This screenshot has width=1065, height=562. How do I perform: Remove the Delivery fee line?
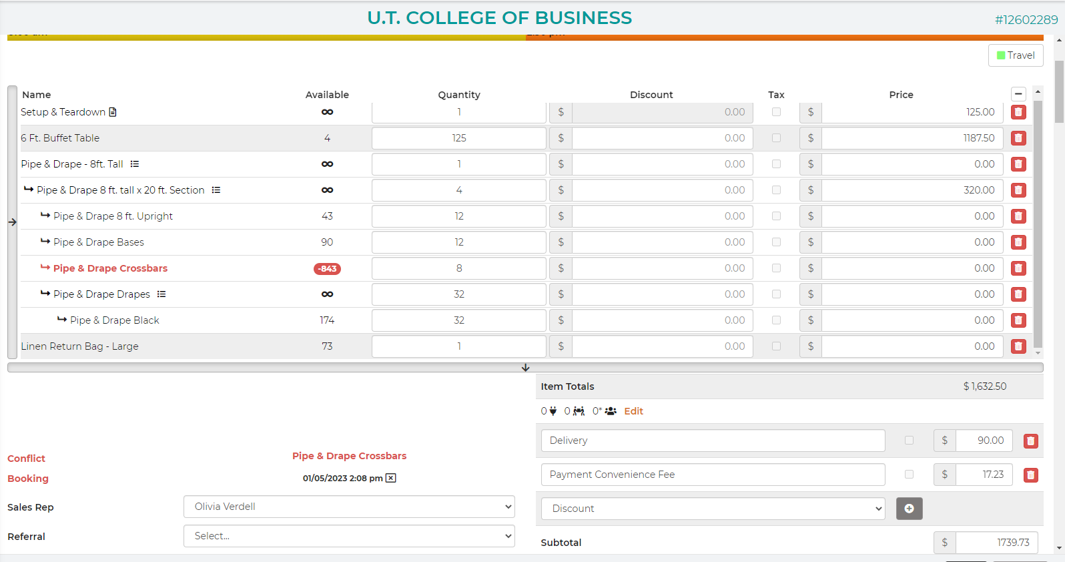pos(1031,441)
